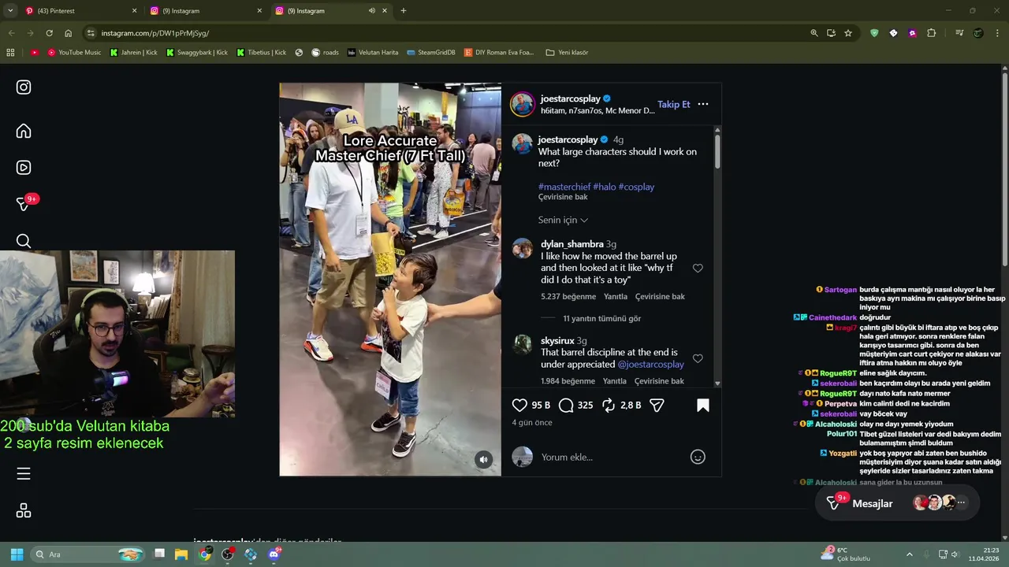Open the browser home page button
Image resolution: width=1009 pixels, height=567 pixels.
69,33
